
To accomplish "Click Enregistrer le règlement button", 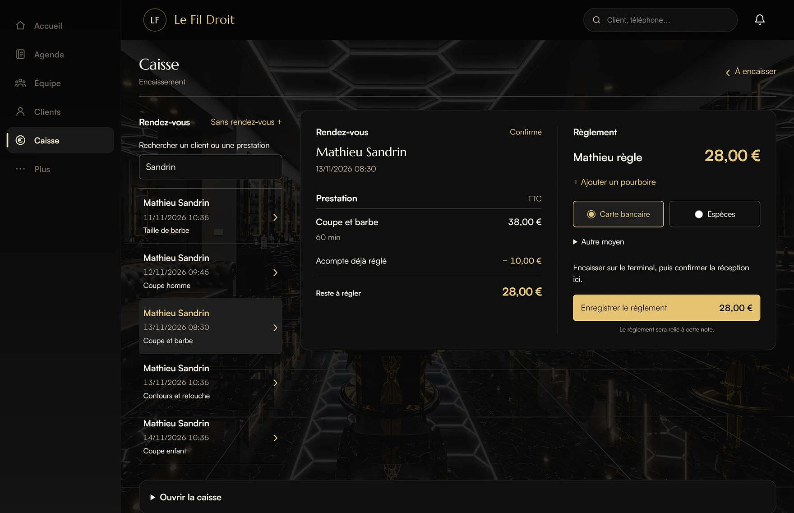I will click(666, 308).
